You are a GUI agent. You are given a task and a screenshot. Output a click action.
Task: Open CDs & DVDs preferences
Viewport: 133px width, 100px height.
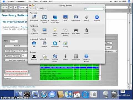[x=34, y=31]
